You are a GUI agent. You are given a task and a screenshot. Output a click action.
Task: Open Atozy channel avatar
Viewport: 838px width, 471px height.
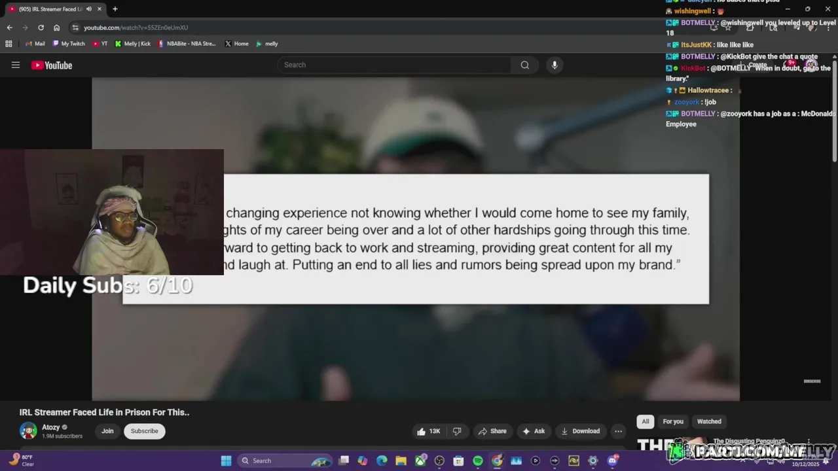(28, 430)
